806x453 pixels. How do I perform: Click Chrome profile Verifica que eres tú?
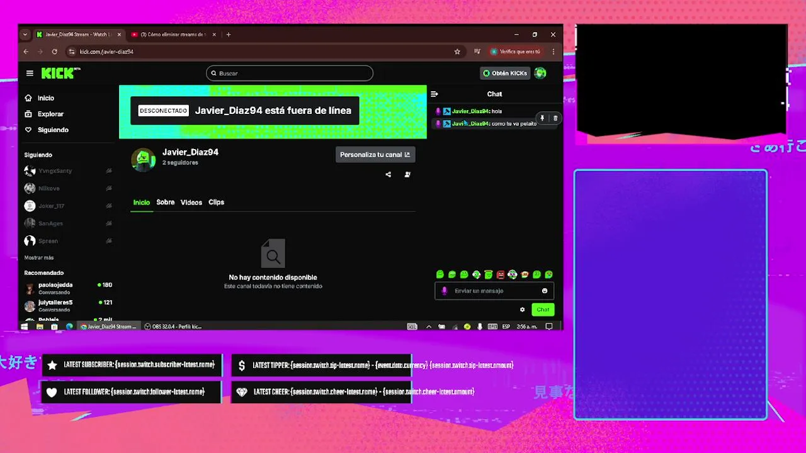click(515, 52)
